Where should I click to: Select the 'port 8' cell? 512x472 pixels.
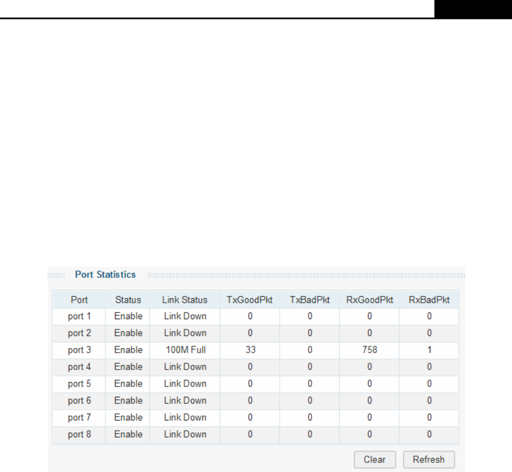(79, 435)
